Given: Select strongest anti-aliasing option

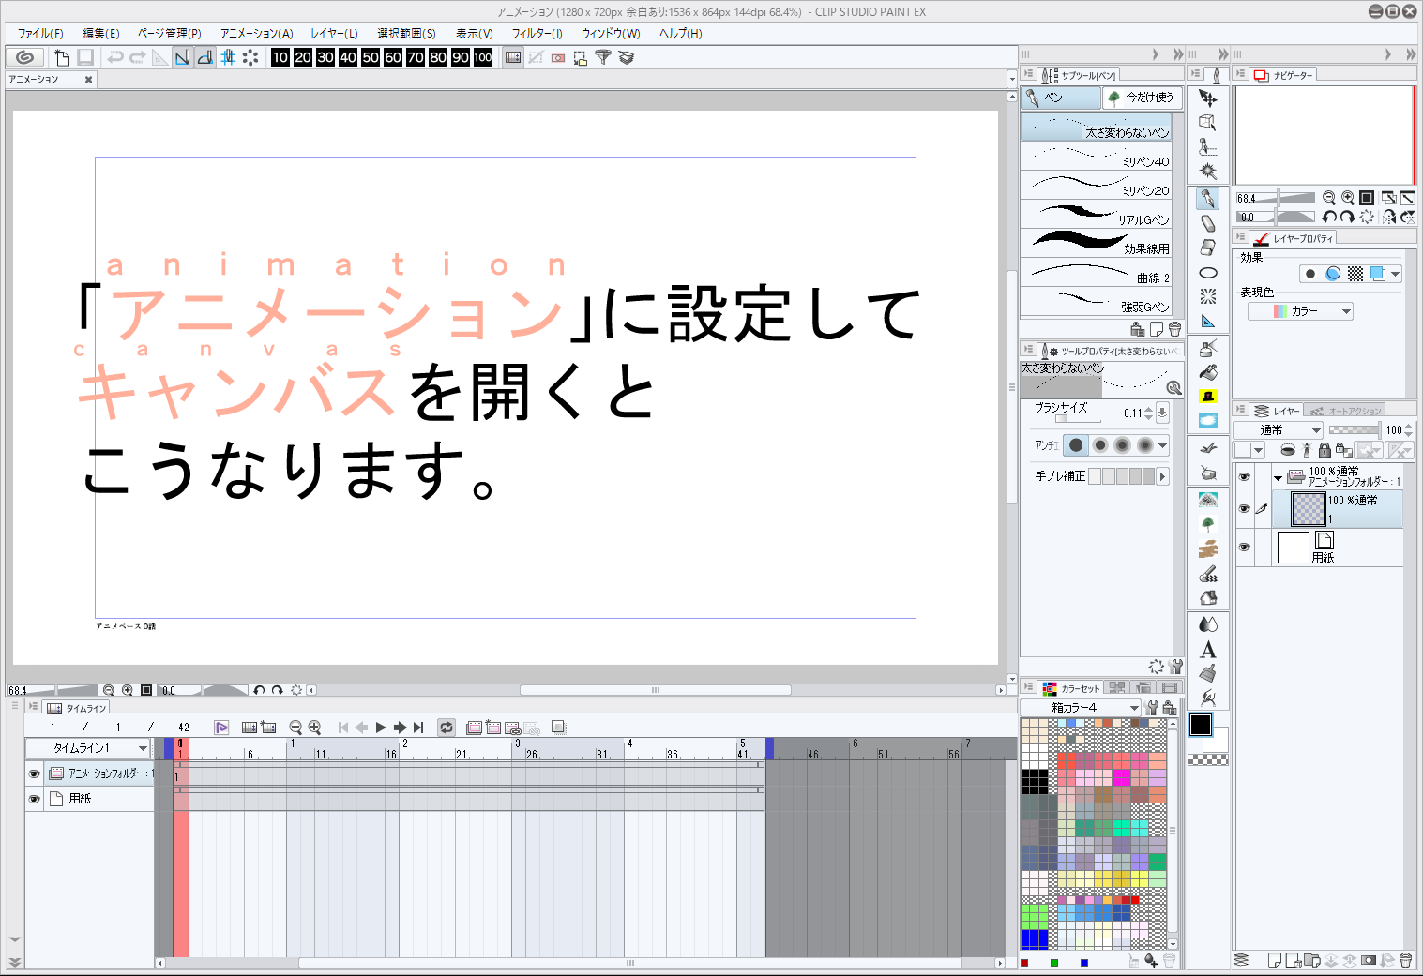Looking at the screenshot, I should click(x=1144, y=445).
